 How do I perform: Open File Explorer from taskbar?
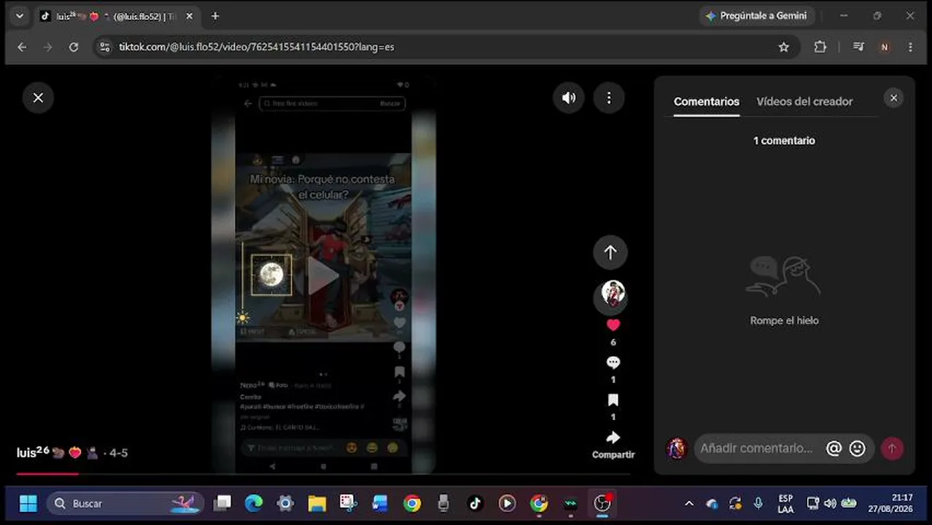(317, 503)
